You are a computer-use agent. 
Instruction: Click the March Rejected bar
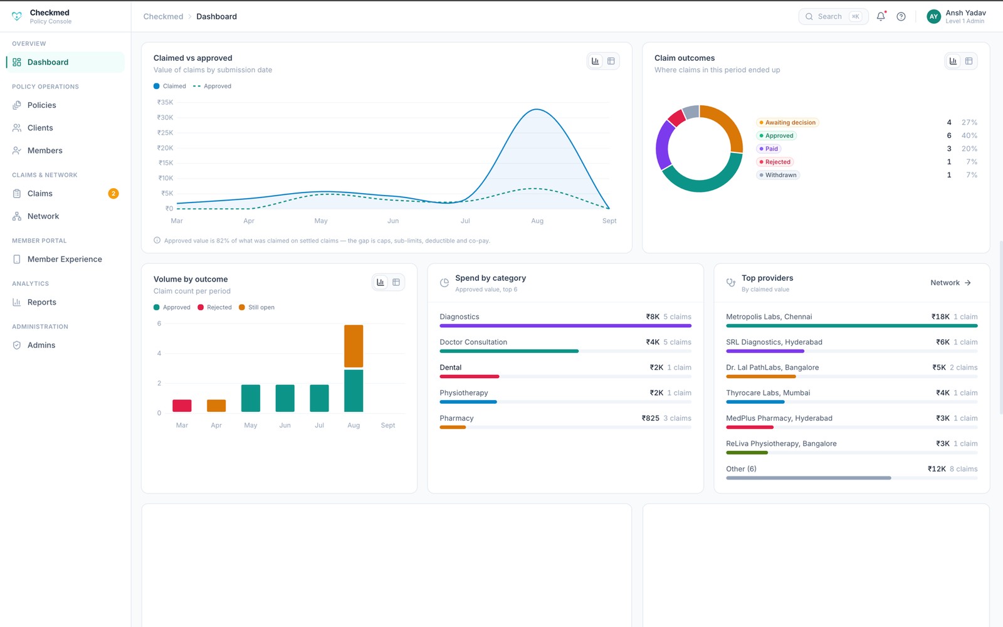[x=182, y=406]
